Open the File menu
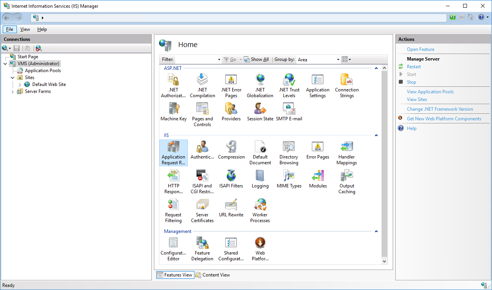492x290 pixels. (x=10, y=29)
